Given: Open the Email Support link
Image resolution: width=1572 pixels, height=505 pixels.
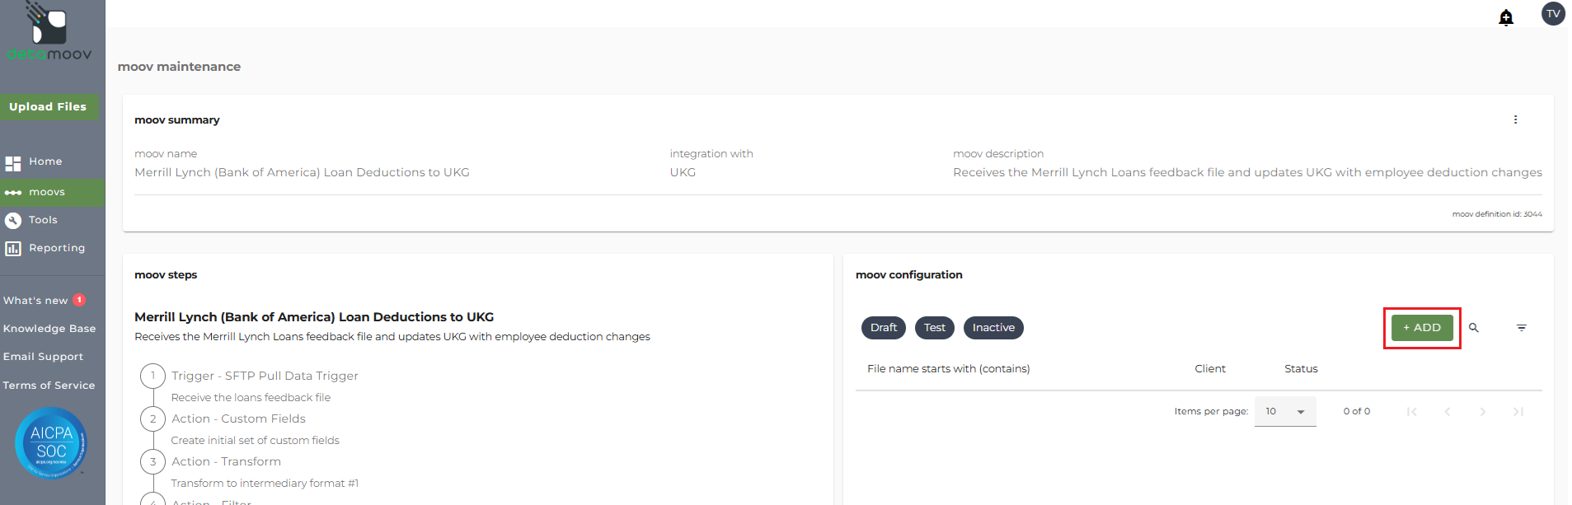Looking at the screenshot, I should (43, 357).
